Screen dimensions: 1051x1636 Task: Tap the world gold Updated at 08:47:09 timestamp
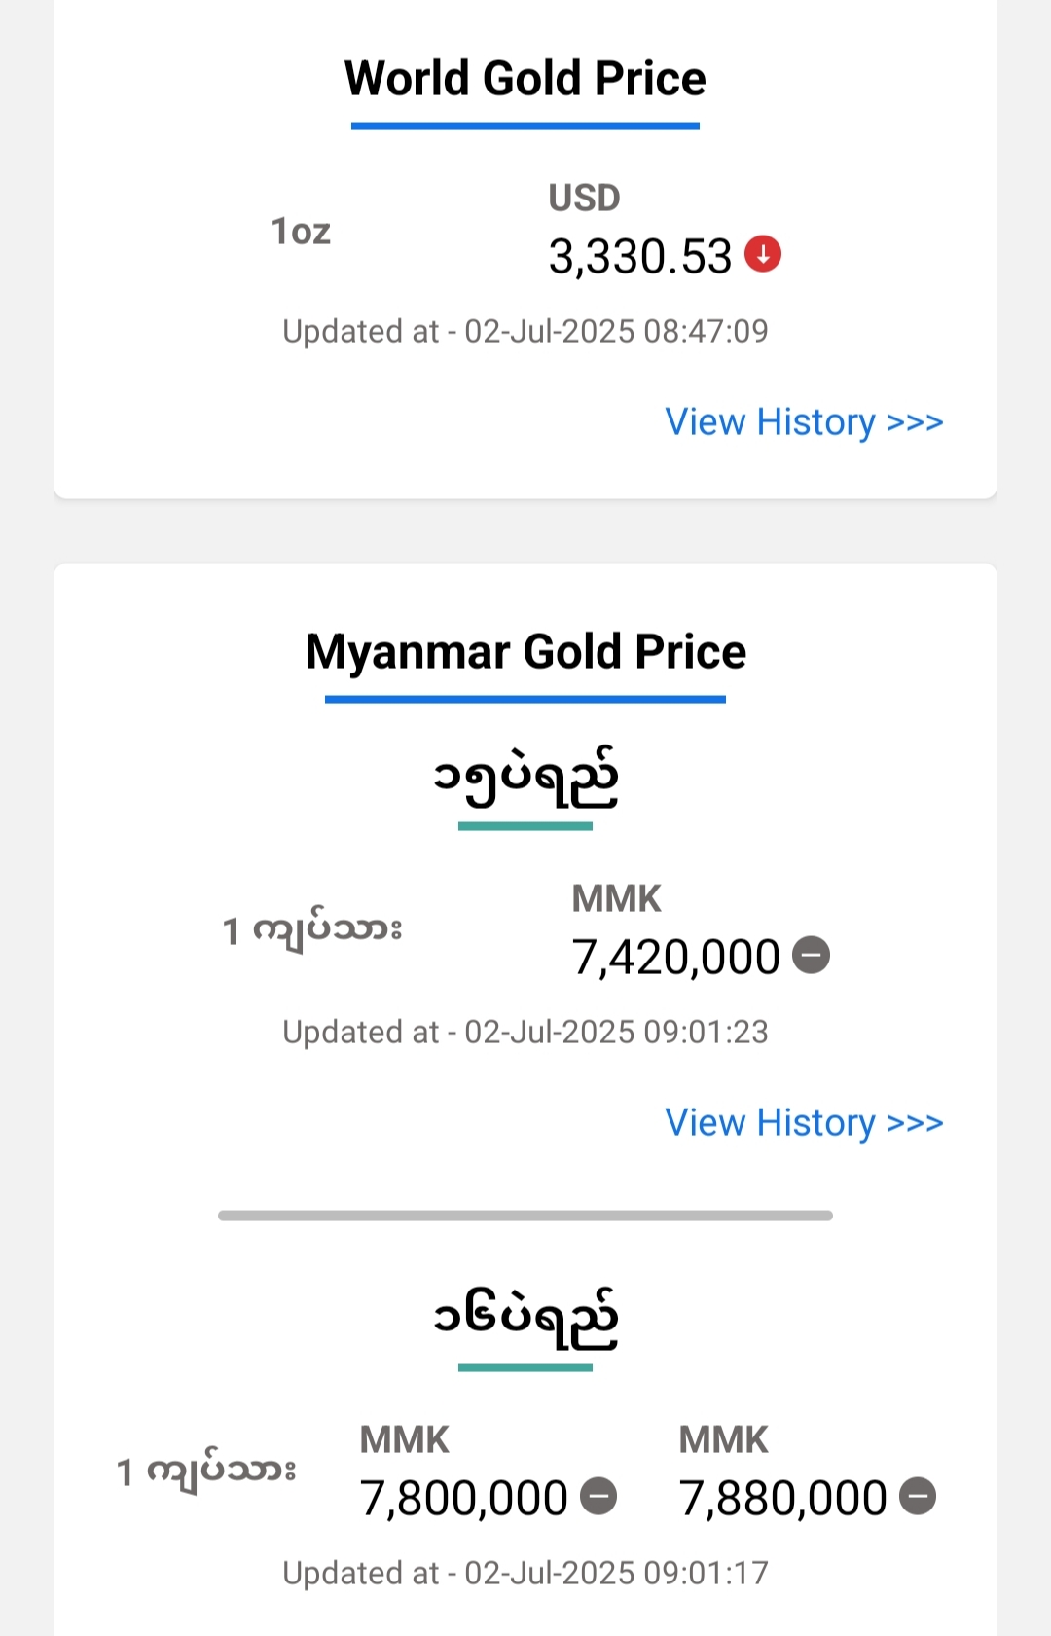click(525, 332)
